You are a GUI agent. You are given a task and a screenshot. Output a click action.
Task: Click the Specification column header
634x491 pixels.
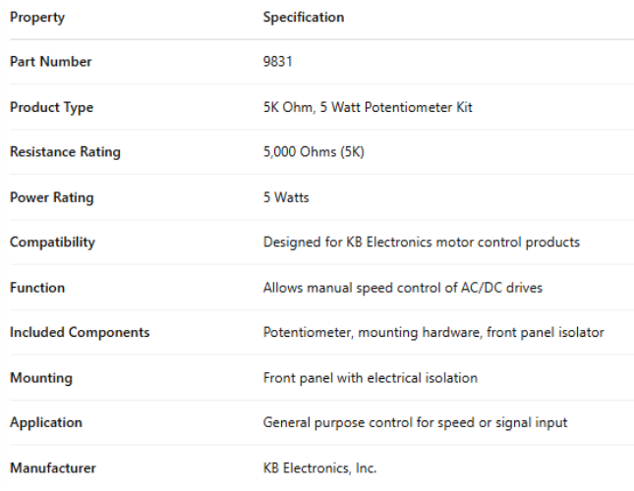click(304, 17)
